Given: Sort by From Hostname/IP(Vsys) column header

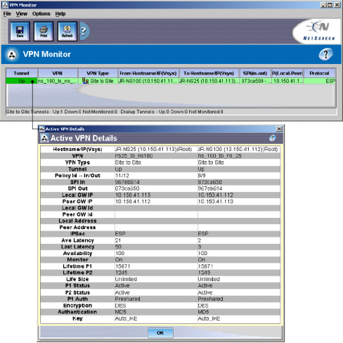Looking at the screenshot, I should point(148,73).
